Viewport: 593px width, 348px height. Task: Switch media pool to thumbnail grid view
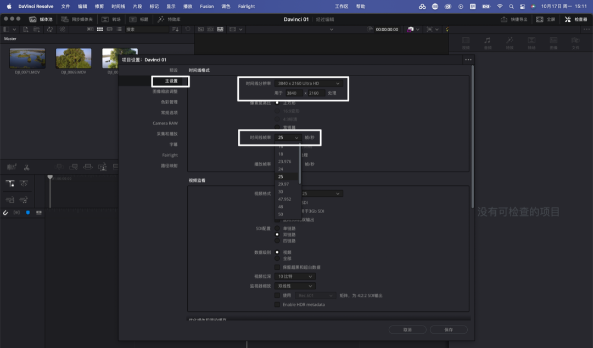pyautogui.click(x=100, y=29)
